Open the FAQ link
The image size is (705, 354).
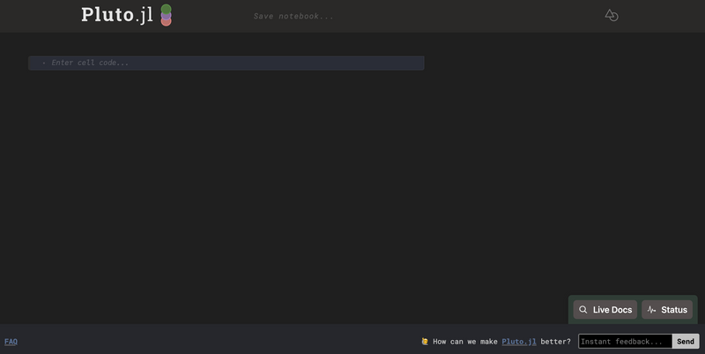[11, 342]
